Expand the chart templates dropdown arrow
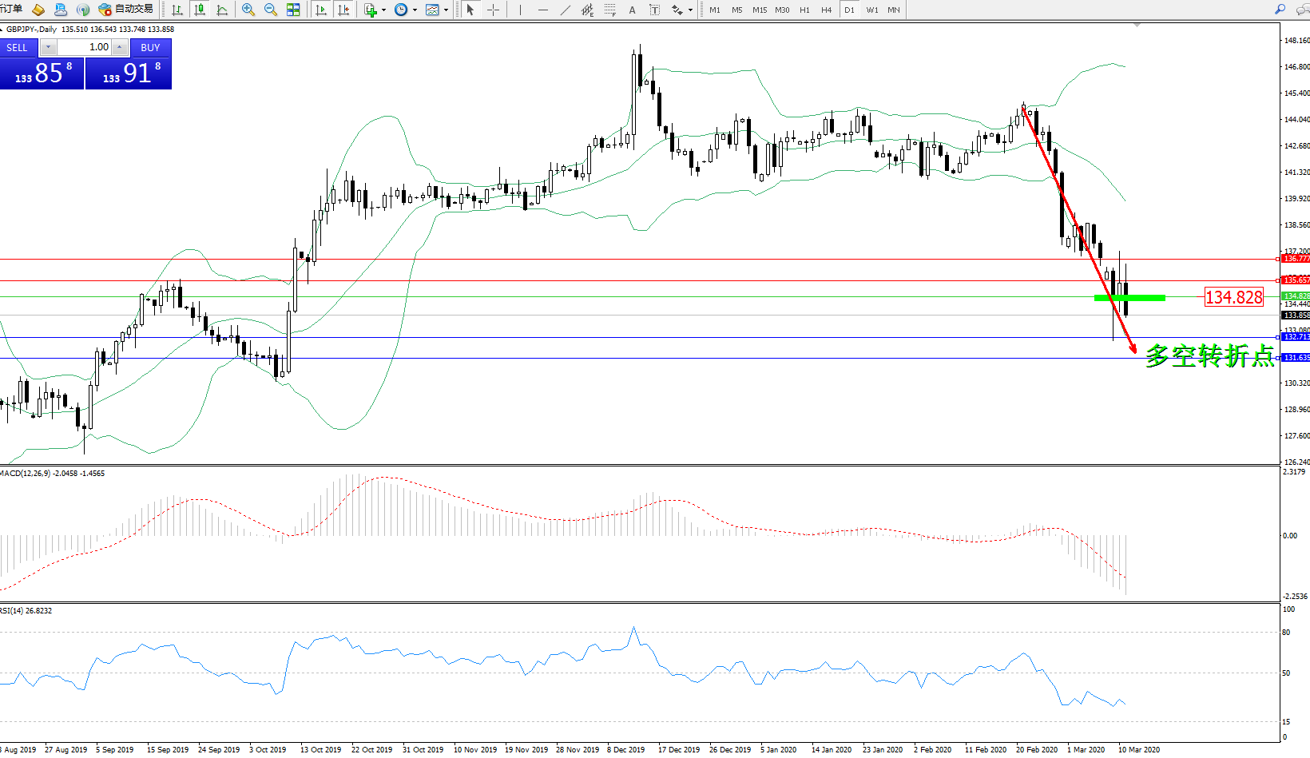This screenshot has width=1310, height=758. coord(446,10)
